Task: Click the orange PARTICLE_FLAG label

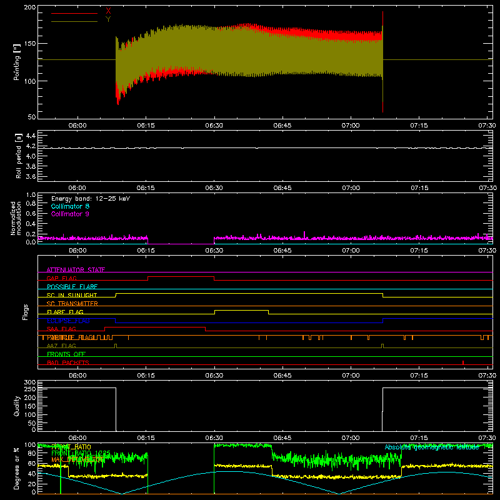Action: (71, 337)
